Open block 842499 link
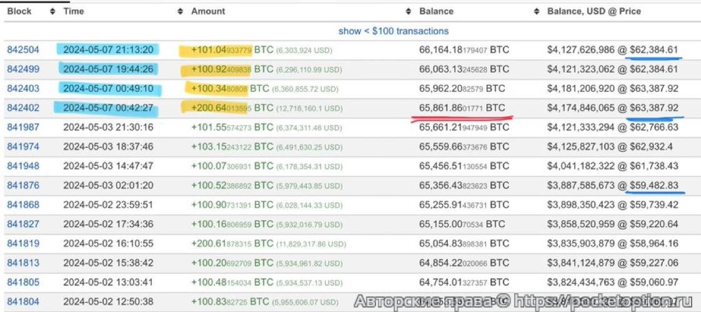The width and height of the screenshot is (701, 312). (23, 69)
